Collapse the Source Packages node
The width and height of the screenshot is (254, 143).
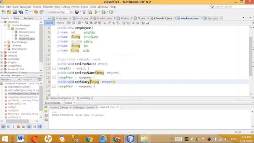5,25
